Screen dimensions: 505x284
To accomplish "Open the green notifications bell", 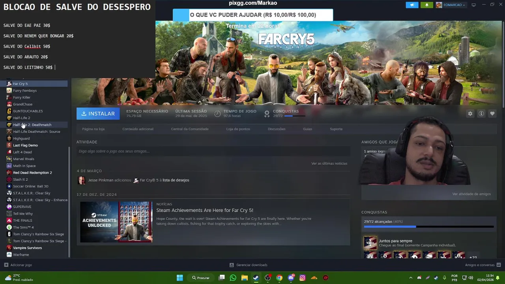I will coord(426,5).
